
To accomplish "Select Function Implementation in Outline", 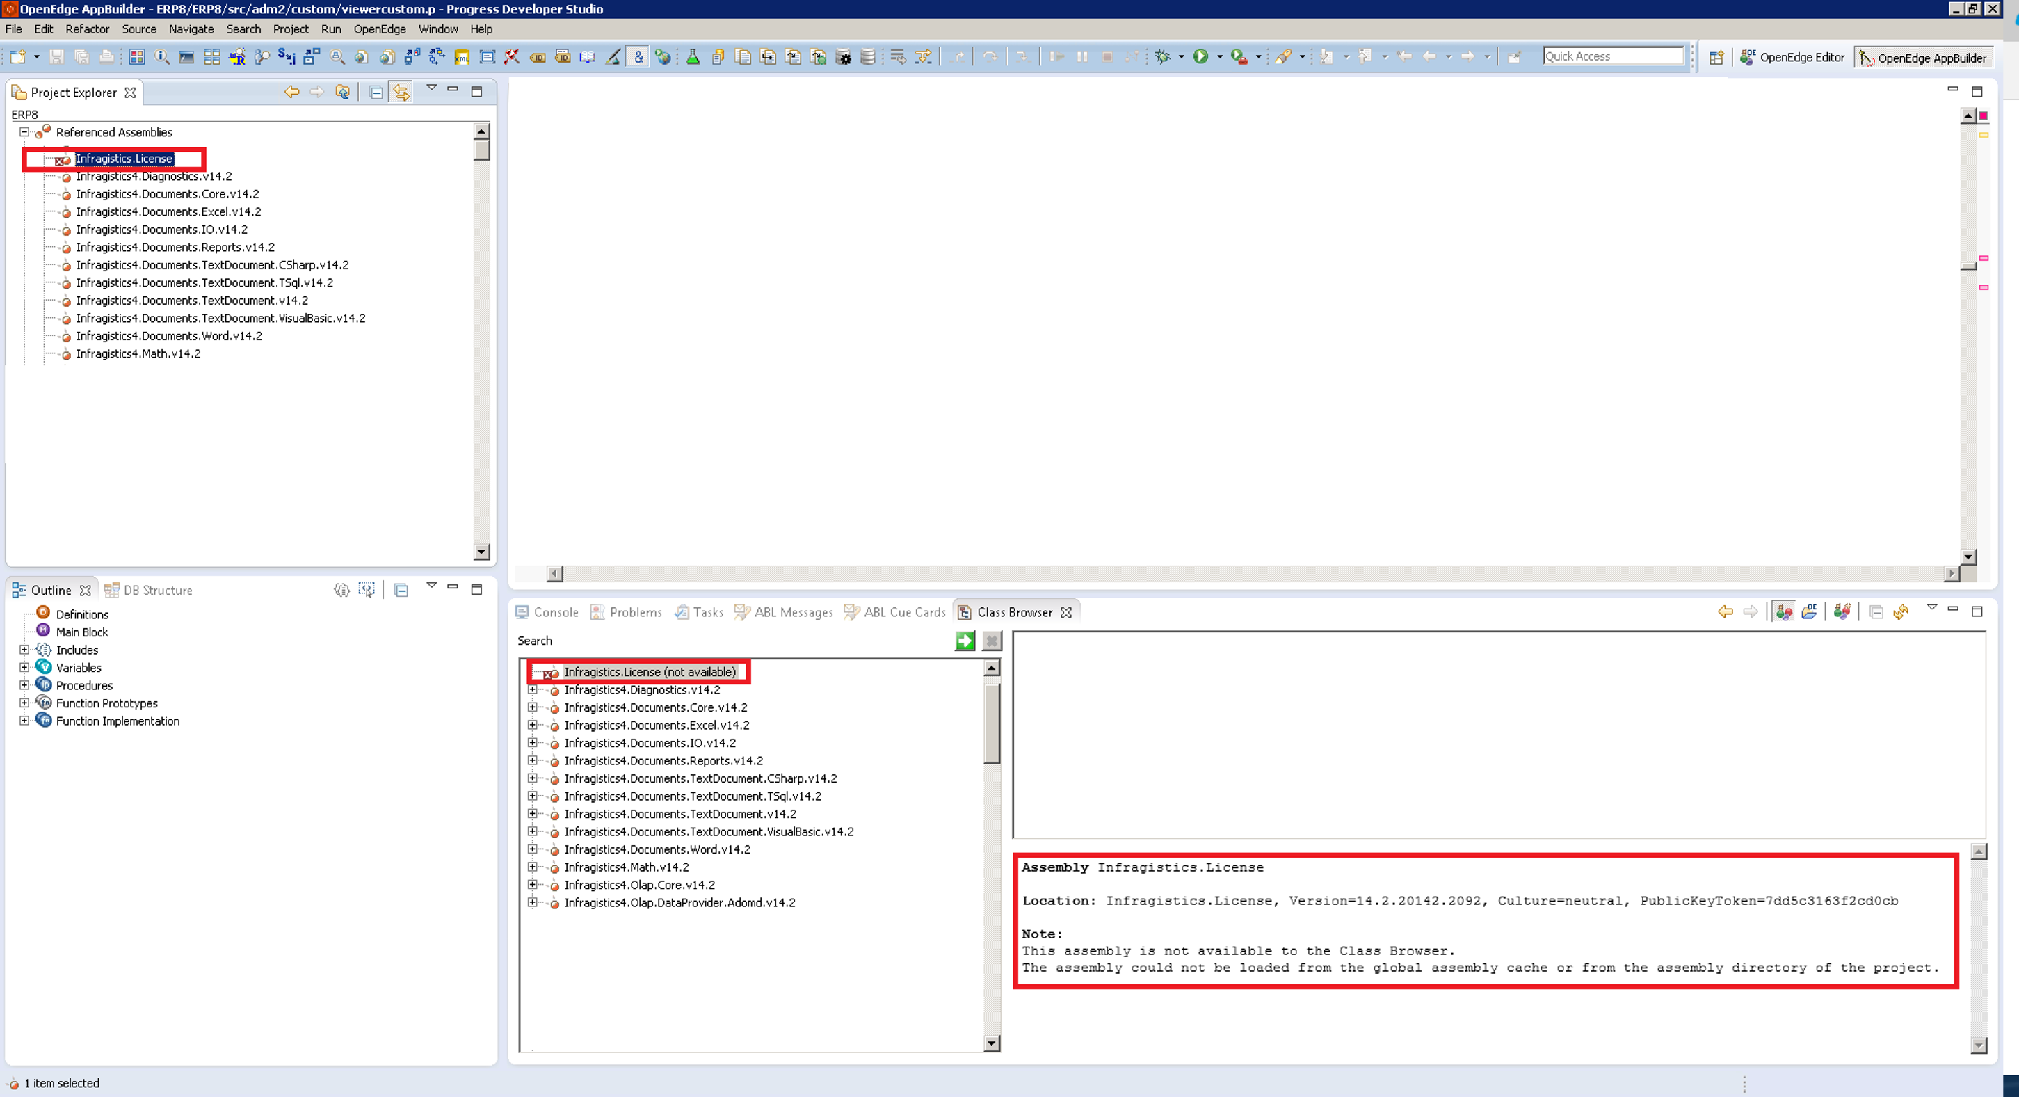I will (x=118, y=721).
